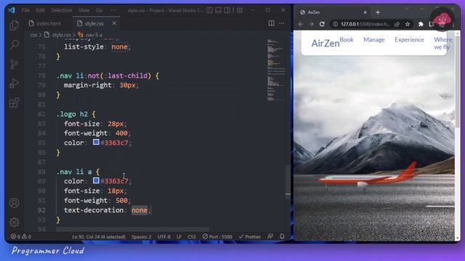Close the style.css tab
This screenshot has height=261, width=465.
pos(114,23)
